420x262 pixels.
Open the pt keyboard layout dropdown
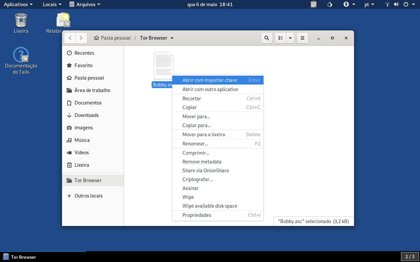pyautogui.click(x=369, y=4)
